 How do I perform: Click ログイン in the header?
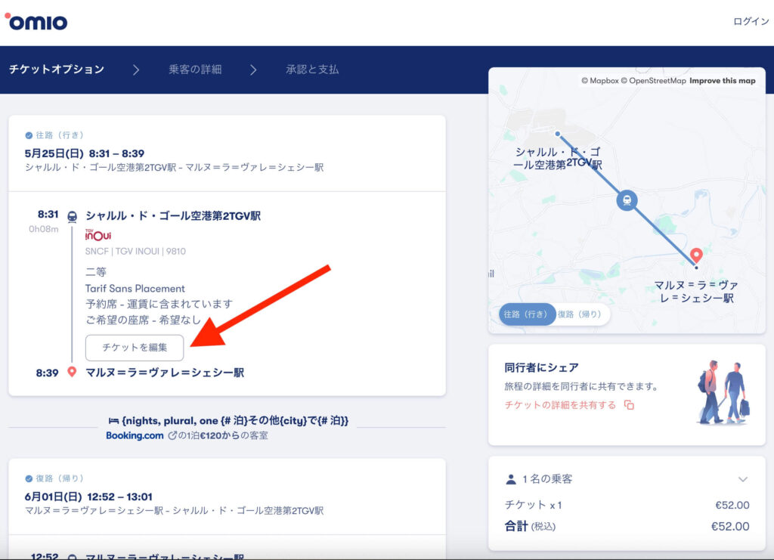coord(751,21)
